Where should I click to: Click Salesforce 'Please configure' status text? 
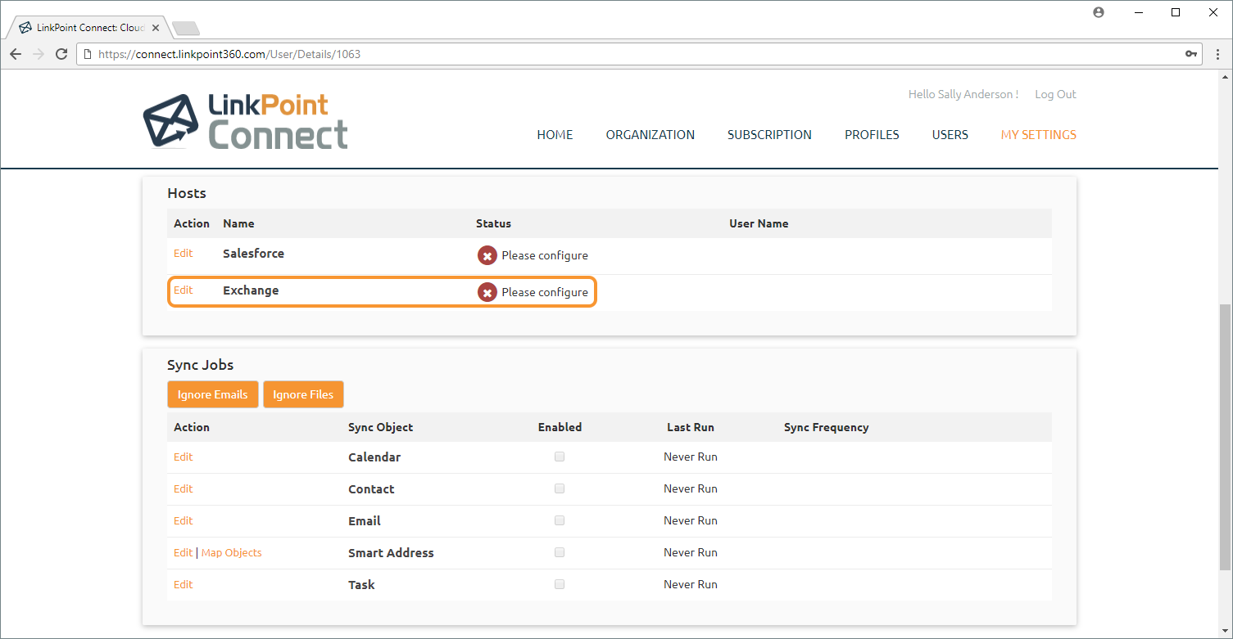pos(545,255)
